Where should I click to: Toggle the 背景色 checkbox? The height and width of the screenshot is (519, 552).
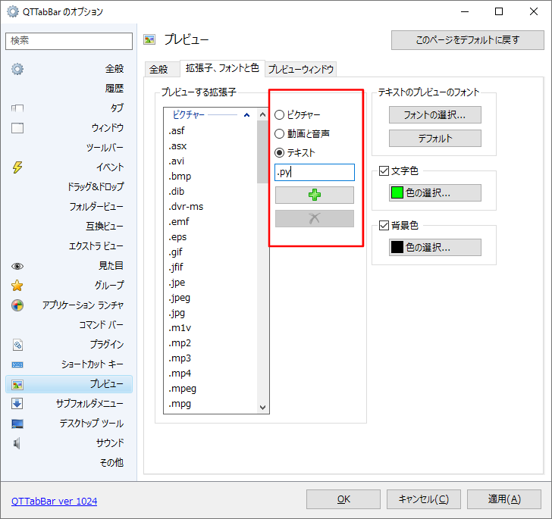[384, 225]
